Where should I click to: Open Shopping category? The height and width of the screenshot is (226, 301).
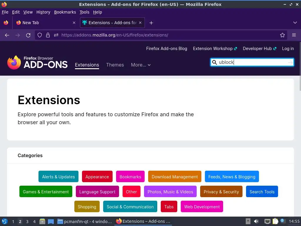coord(87,207)
